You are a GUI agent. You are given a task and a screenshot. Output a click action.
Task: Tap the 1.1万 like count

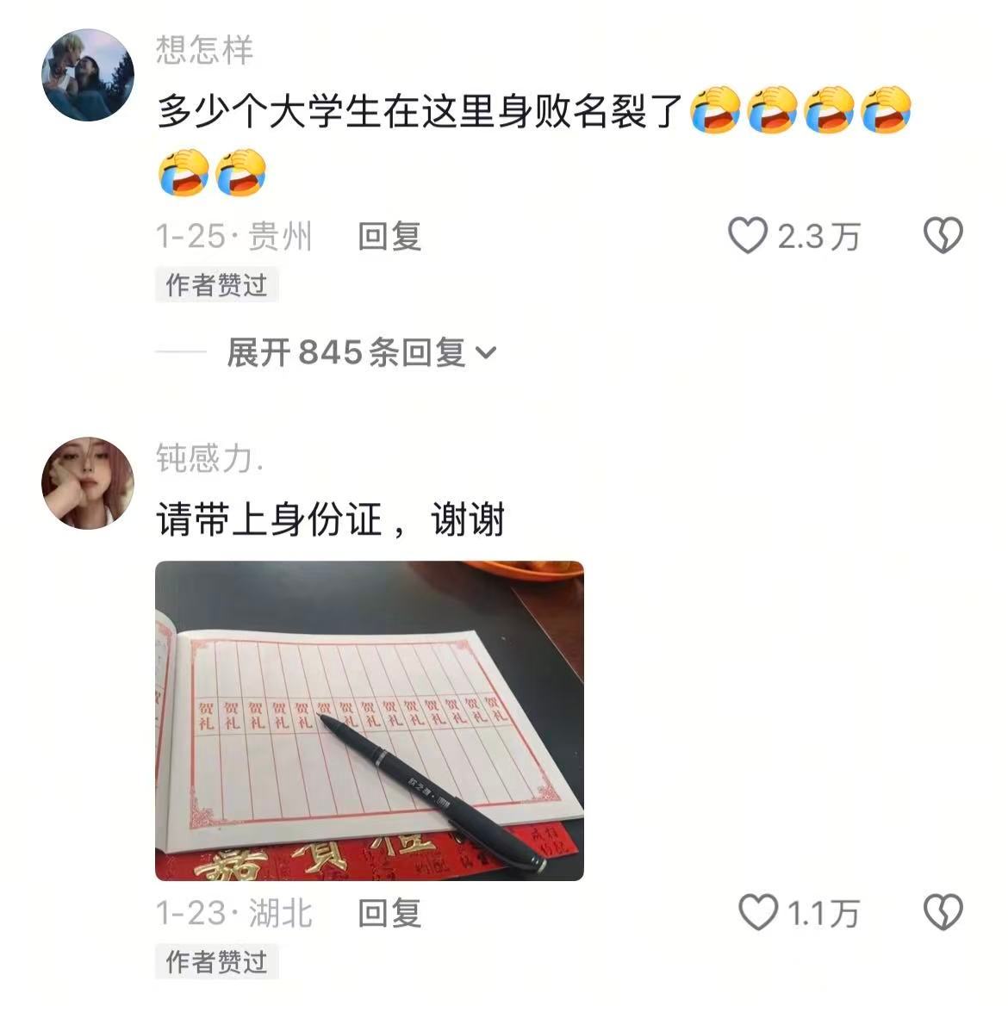click(824, 914)
